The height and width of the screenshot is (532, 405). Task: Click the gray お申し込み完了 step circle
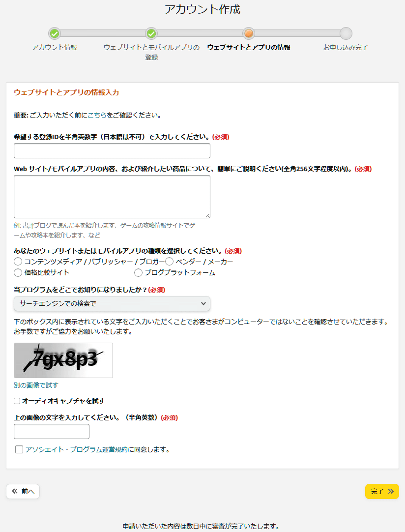[x=346, y=33]
